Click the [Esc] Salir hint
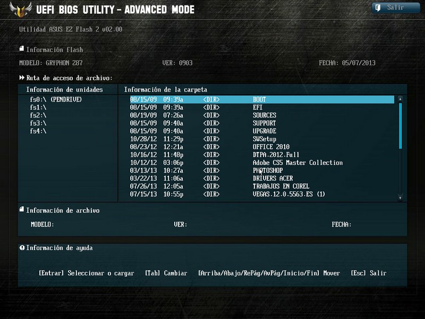Viewport: 425px width, 319px height. tap(368, 273)
